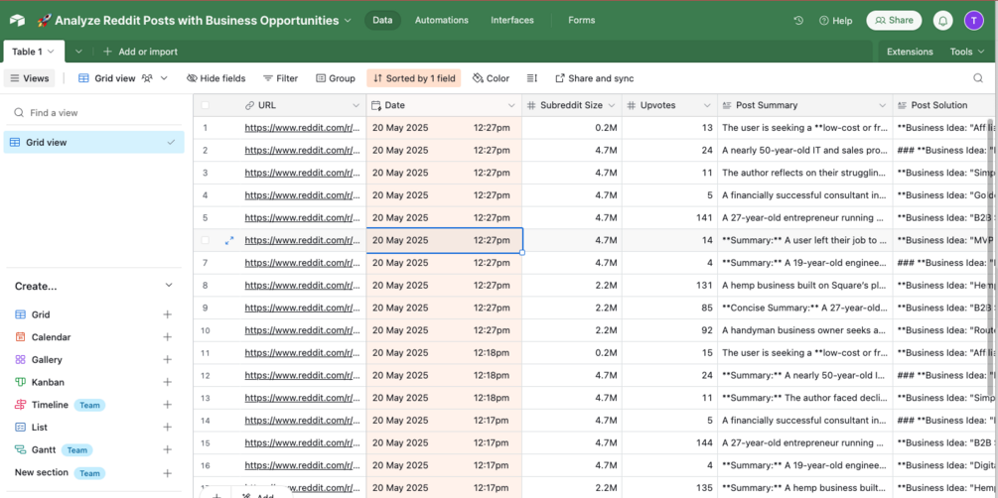This screenshot has width=998, height=498.
Task: Open the user account avatar T
Action: (x=974, y=21)
